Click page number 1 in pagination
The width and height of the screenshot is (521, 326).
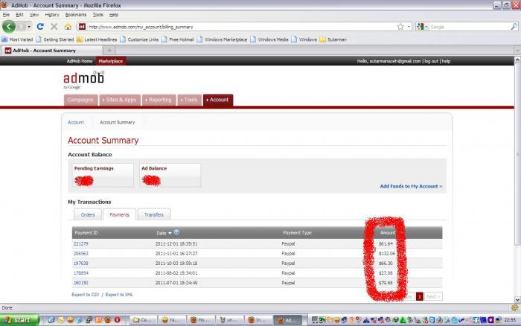tap(419, 296)
